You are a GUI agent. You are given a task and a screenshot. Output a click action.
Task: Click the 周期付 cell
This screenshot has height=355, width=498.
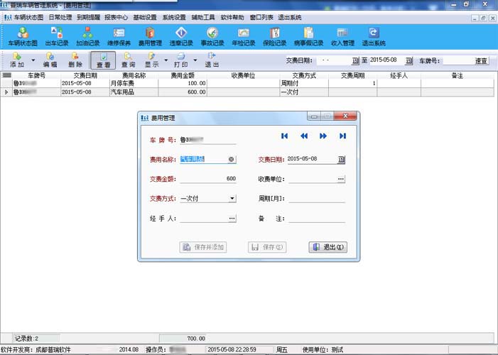tap(304, 84)
